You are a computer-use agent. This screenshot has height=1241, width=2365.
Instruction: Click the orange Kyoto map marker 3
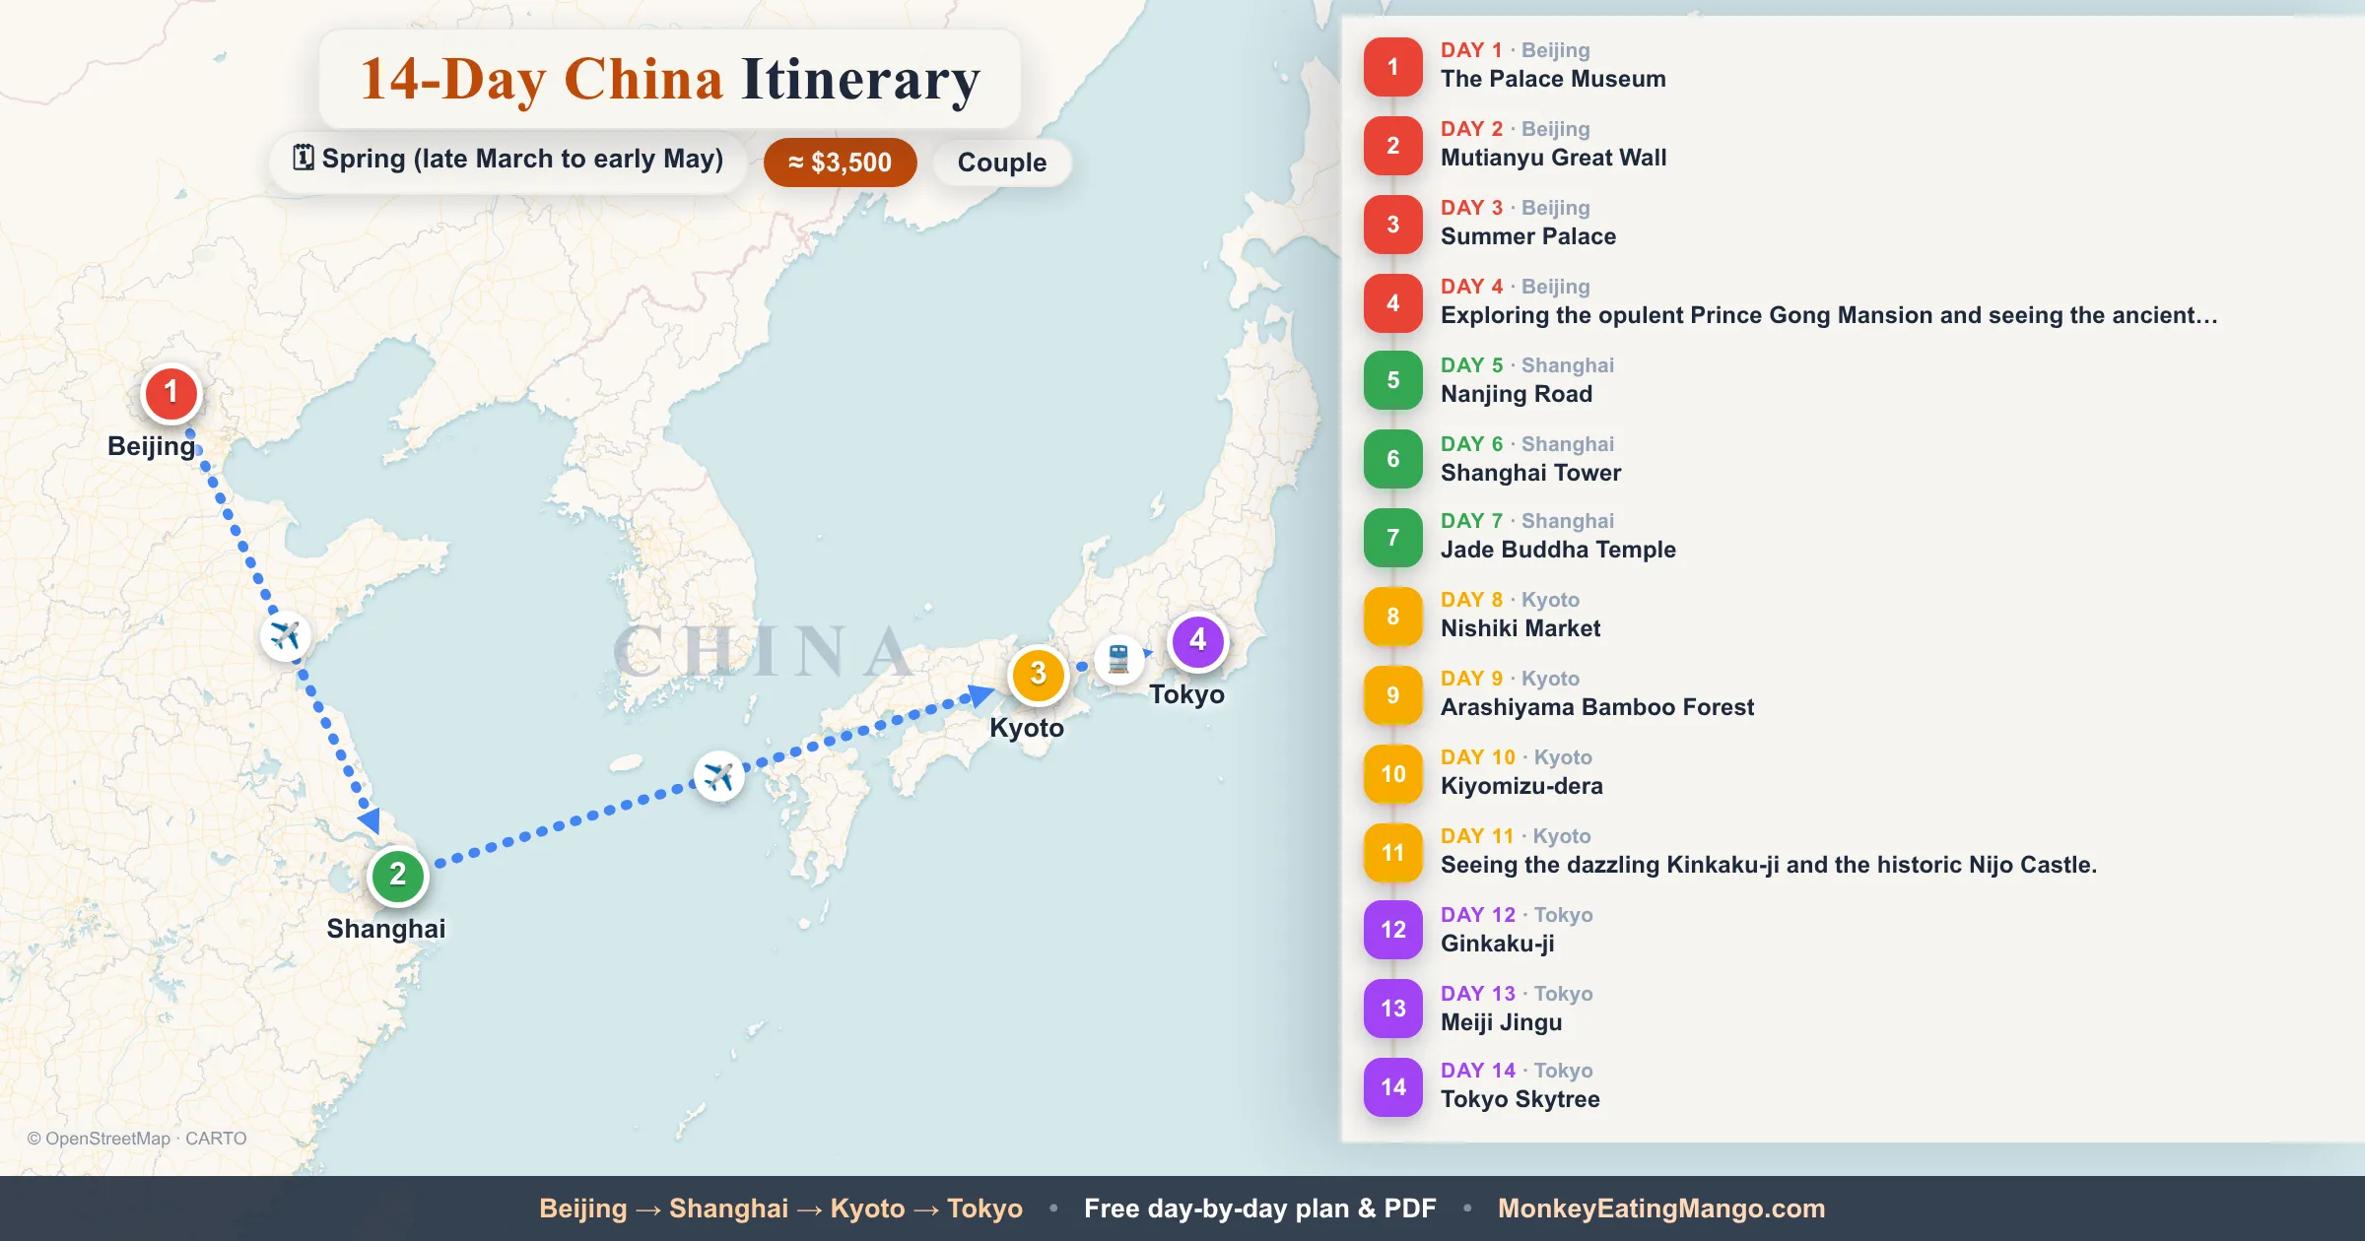pos(1038,675)
